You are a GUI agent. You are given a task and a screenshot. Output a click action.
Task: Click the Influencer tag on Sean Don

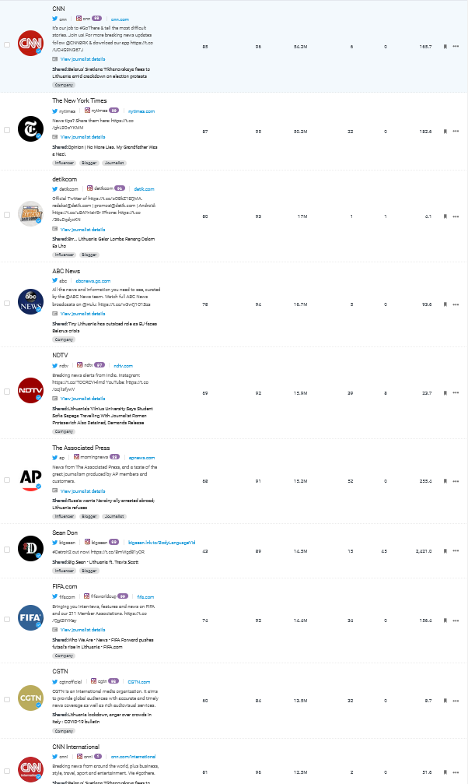(65, 570)
